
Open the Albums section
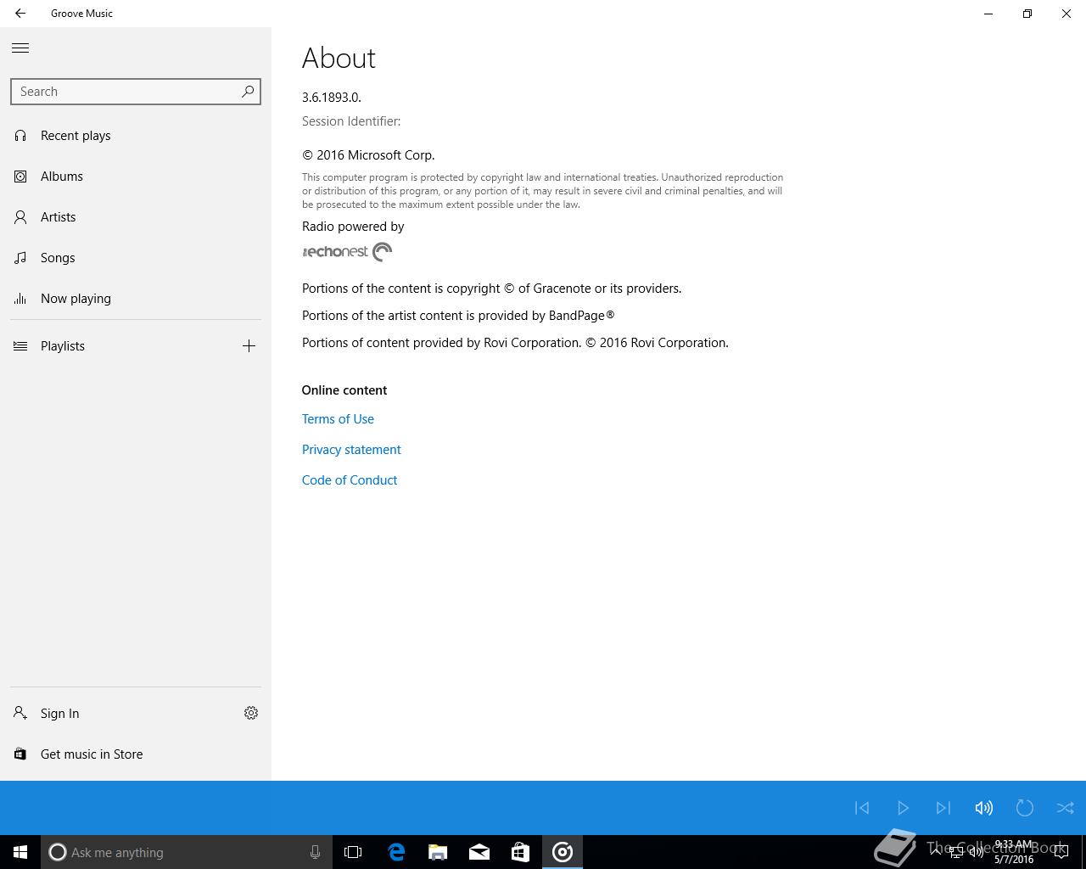coord(136,177)
